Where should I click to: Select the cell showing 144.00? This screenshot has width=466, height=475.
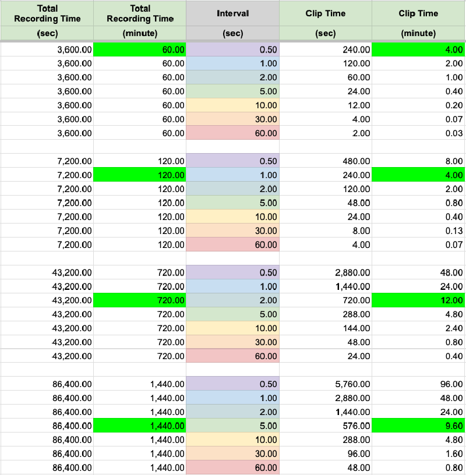(x=325, y=328)
